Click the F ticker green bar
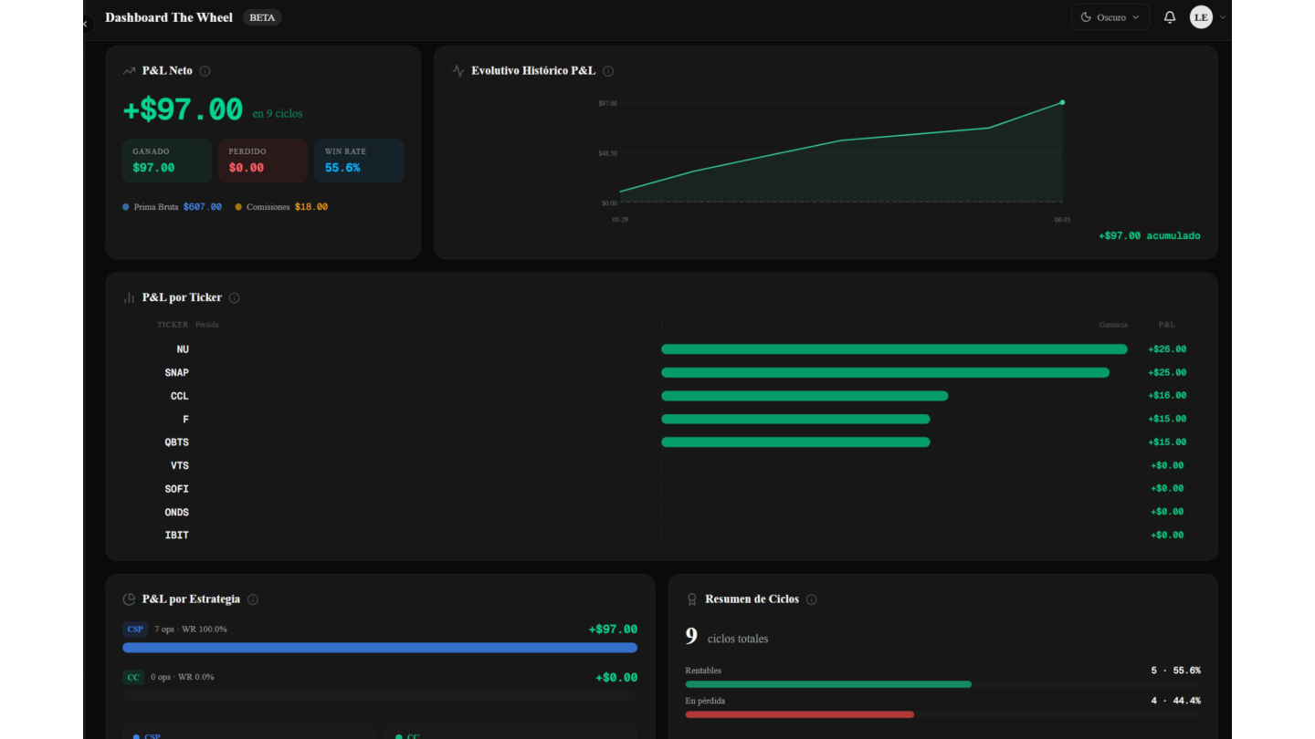 coord(795,419)
